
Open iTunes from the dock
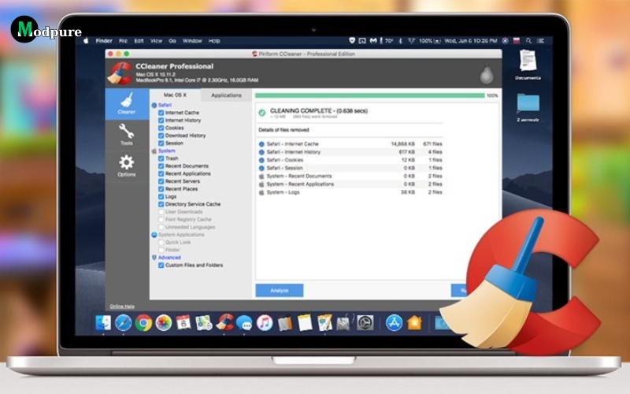pyautogui.click(x=265, y=322)
